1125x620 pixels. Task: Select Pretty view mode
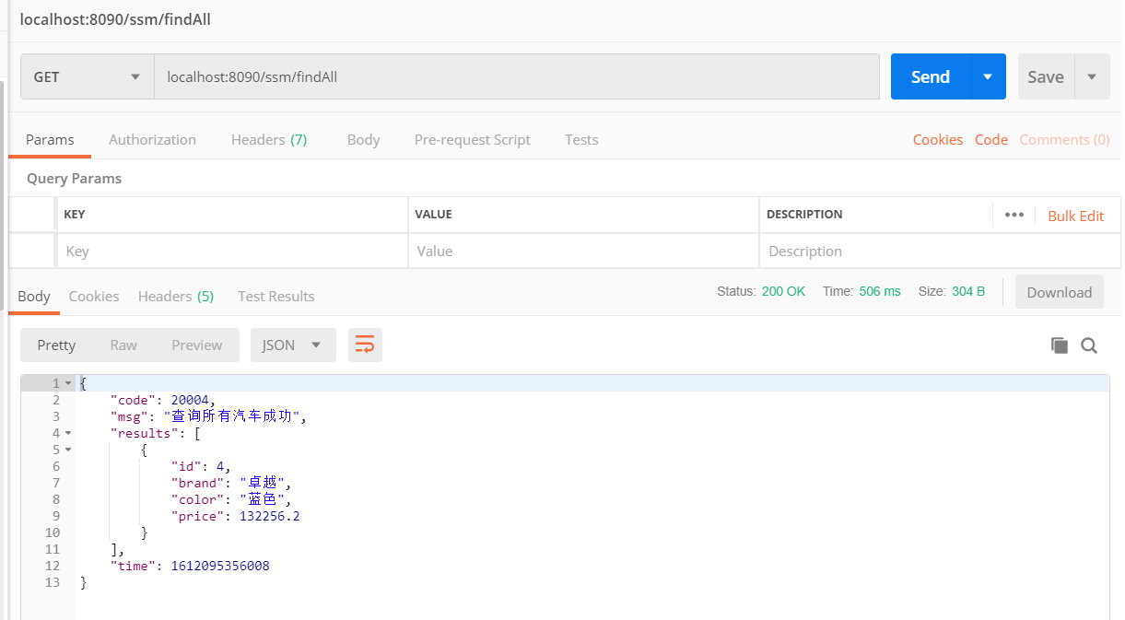click(x=56, y=345)
